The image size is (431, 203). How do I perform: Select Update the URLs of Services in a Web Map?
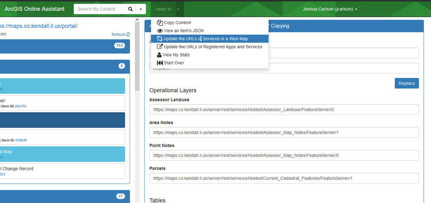click(210, 39)
